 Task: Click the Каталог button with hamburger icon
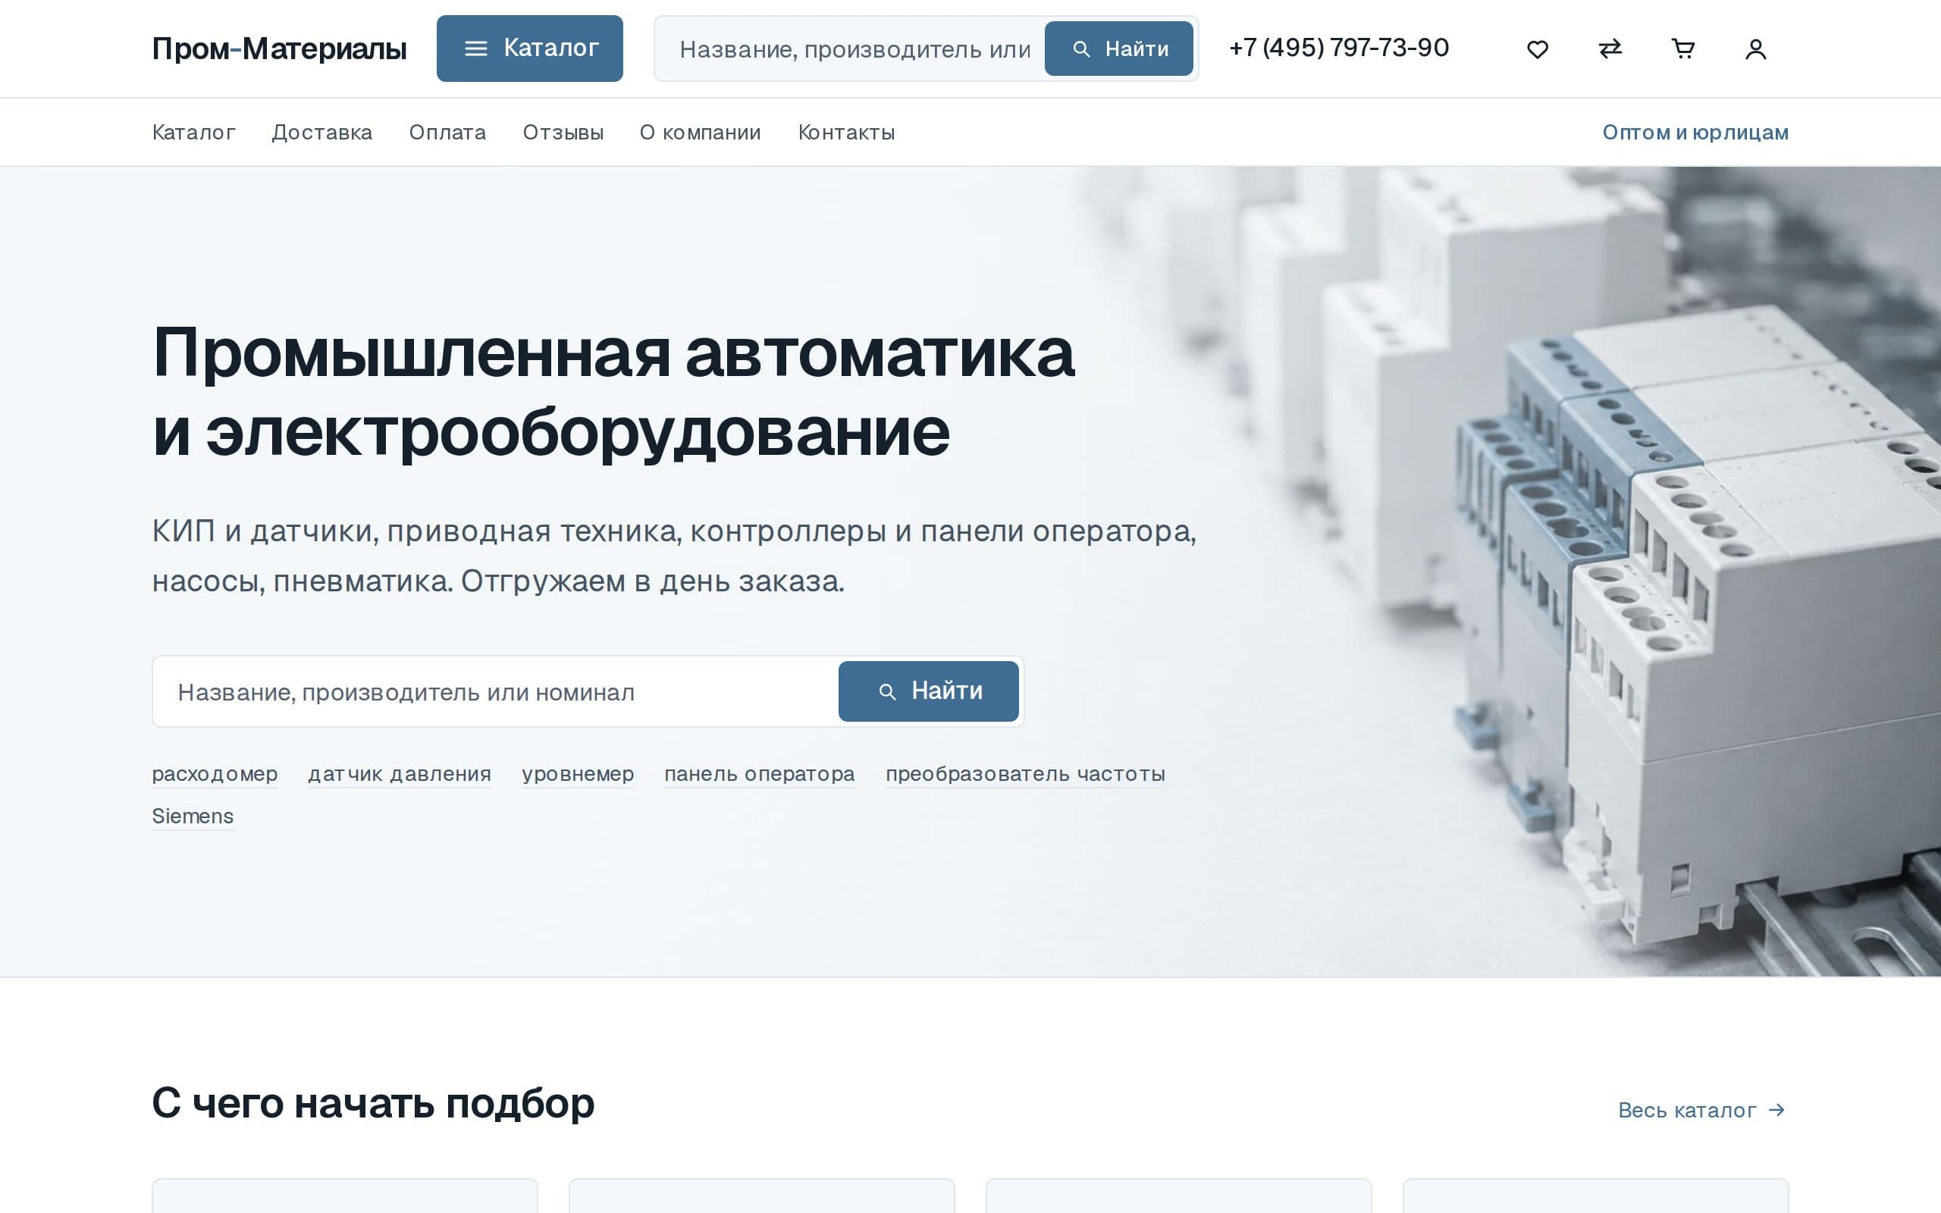(x=529, y=48)
